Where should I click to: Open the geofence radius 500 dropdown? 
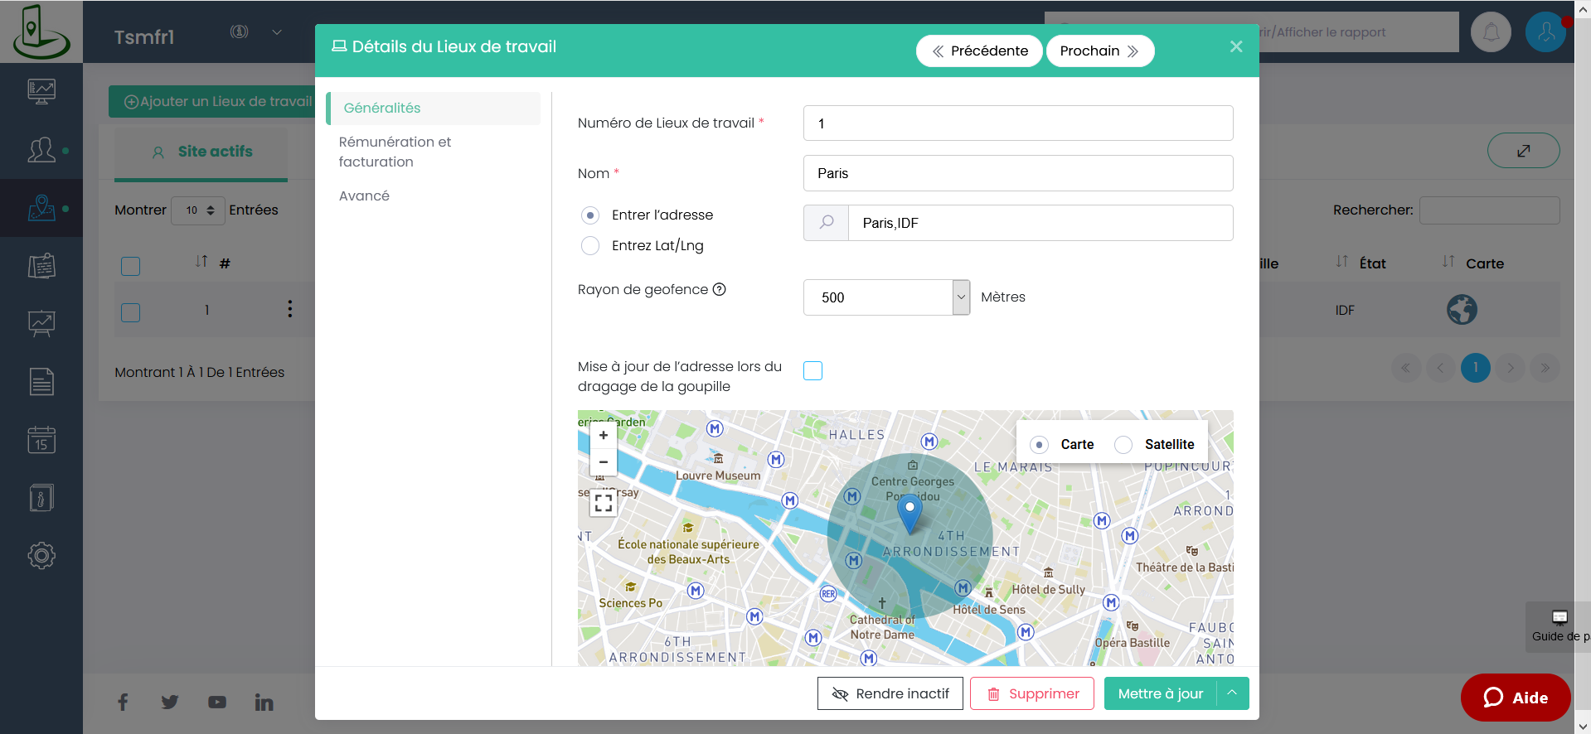tap(886, 297)
